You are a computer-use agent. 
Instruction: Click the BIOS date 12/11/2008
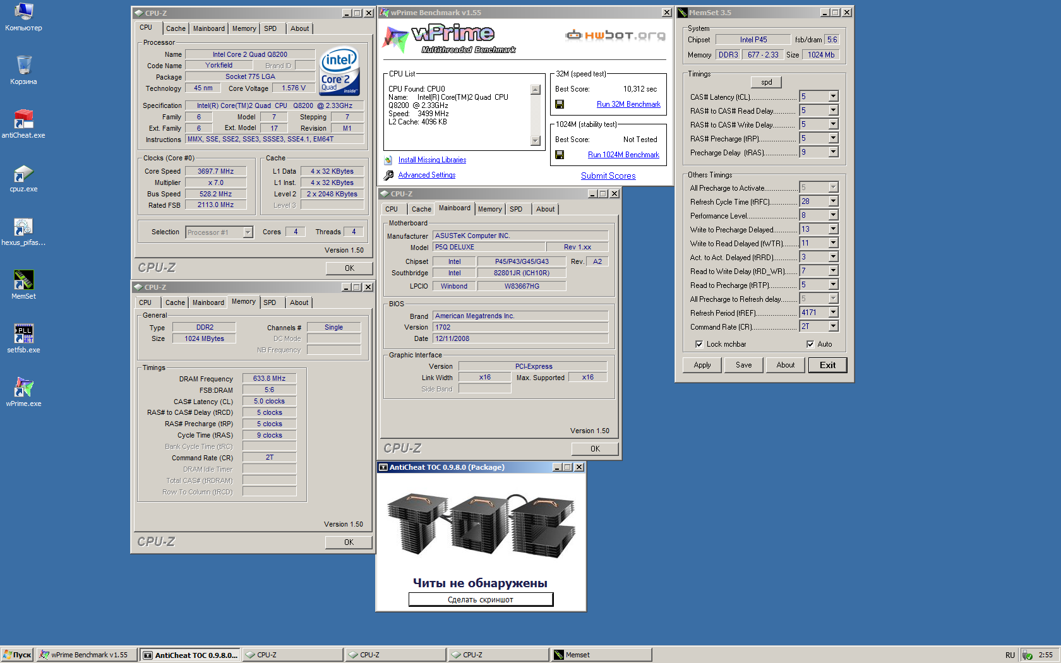coord(520,338)
